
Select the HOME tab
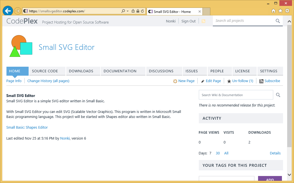[x=17, y=71]
